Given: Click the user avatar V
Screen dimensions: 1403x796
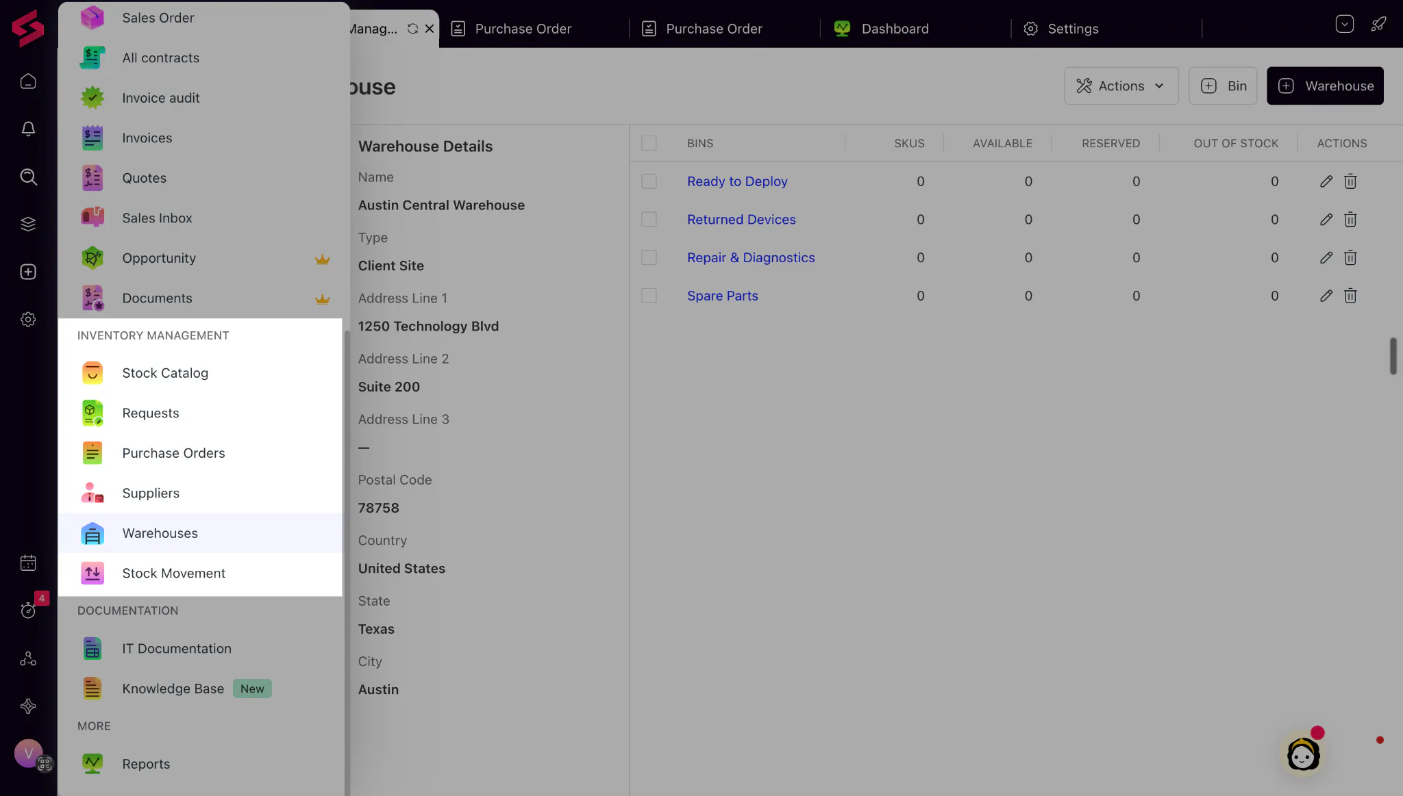Looking at the screenshot, I should tap(28, 754).
